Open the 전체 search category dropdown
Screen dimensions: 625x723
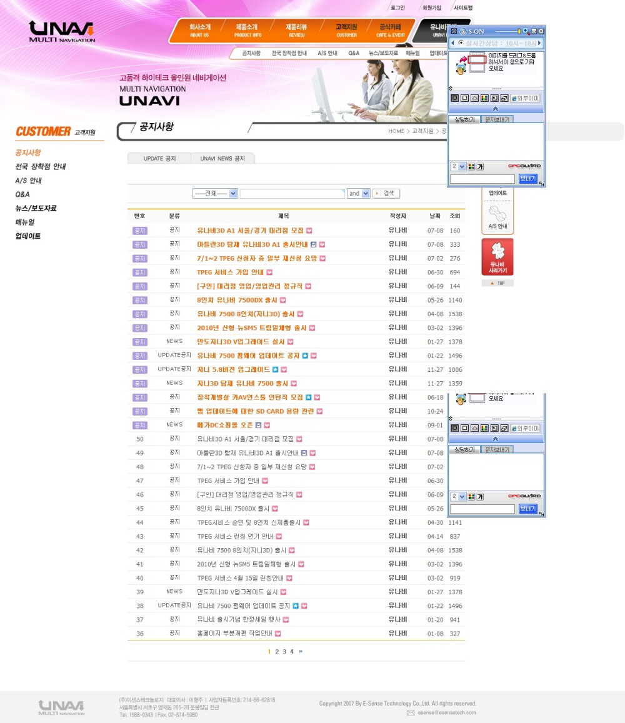[215, 194]
